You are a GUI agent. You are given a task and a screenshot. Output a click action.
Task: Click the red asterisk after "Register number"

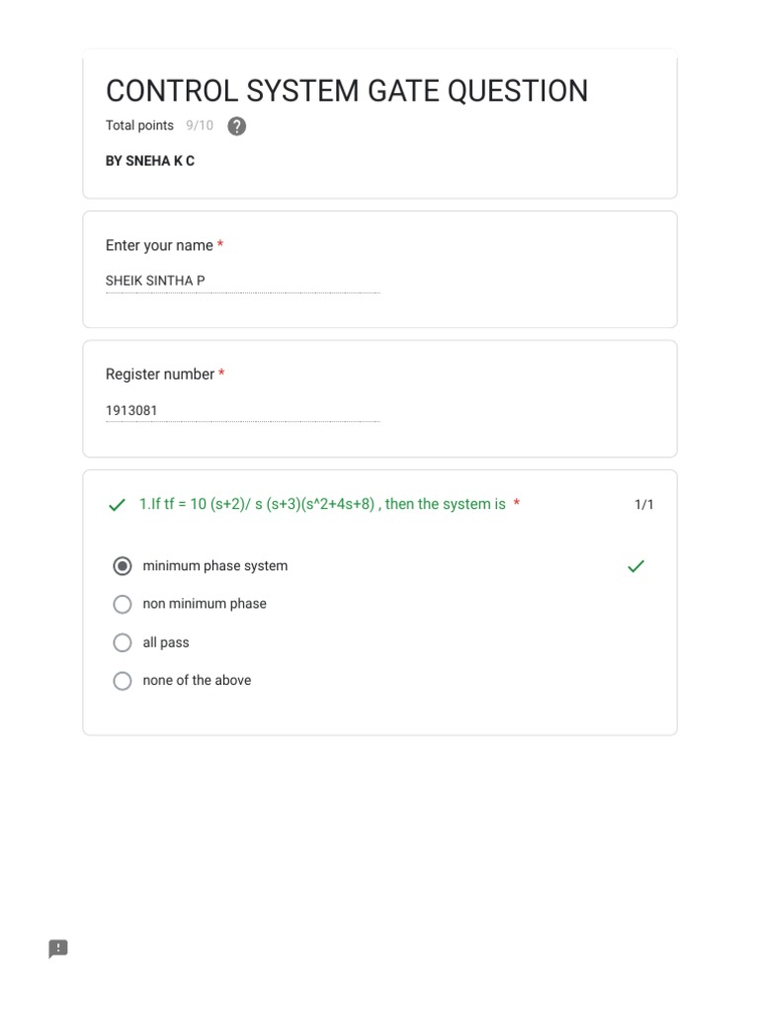pos(221,375)
